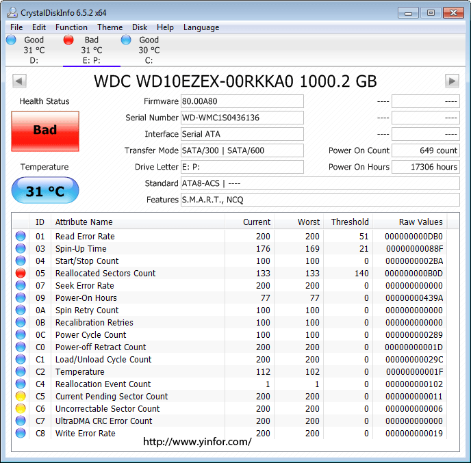Click the Worst column header
Viewport: 471px width, 463px height.
pos(298,222)
